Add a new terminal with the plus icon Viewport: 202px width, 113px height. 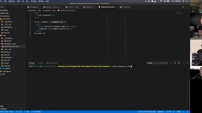pos(171,63)
